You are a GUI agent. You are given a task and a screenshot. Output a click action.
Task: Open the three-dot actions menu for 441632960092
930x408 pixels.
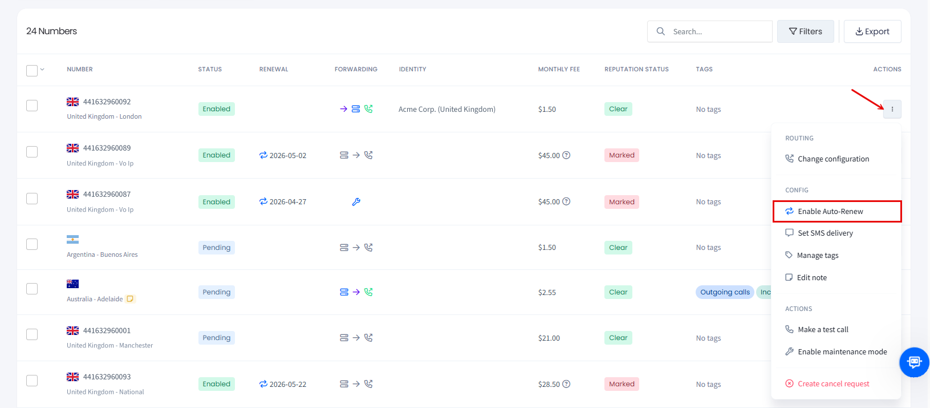892,109
